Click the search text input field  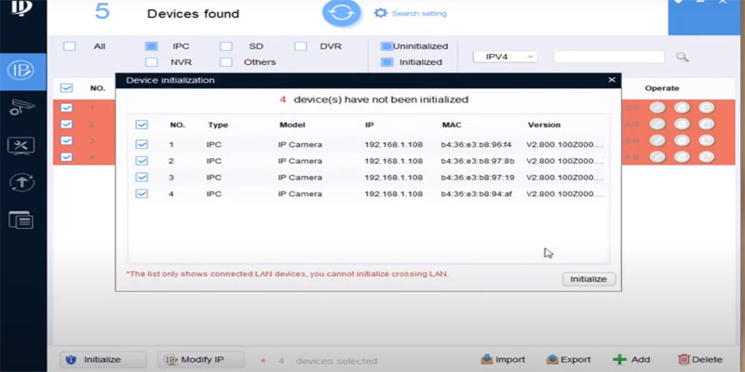[608, 57]
